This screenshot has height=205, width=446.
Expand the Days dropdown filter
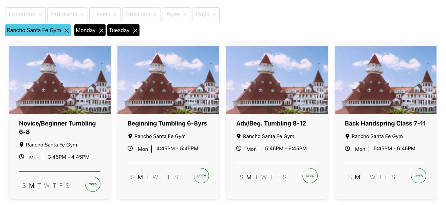point(206,14)
